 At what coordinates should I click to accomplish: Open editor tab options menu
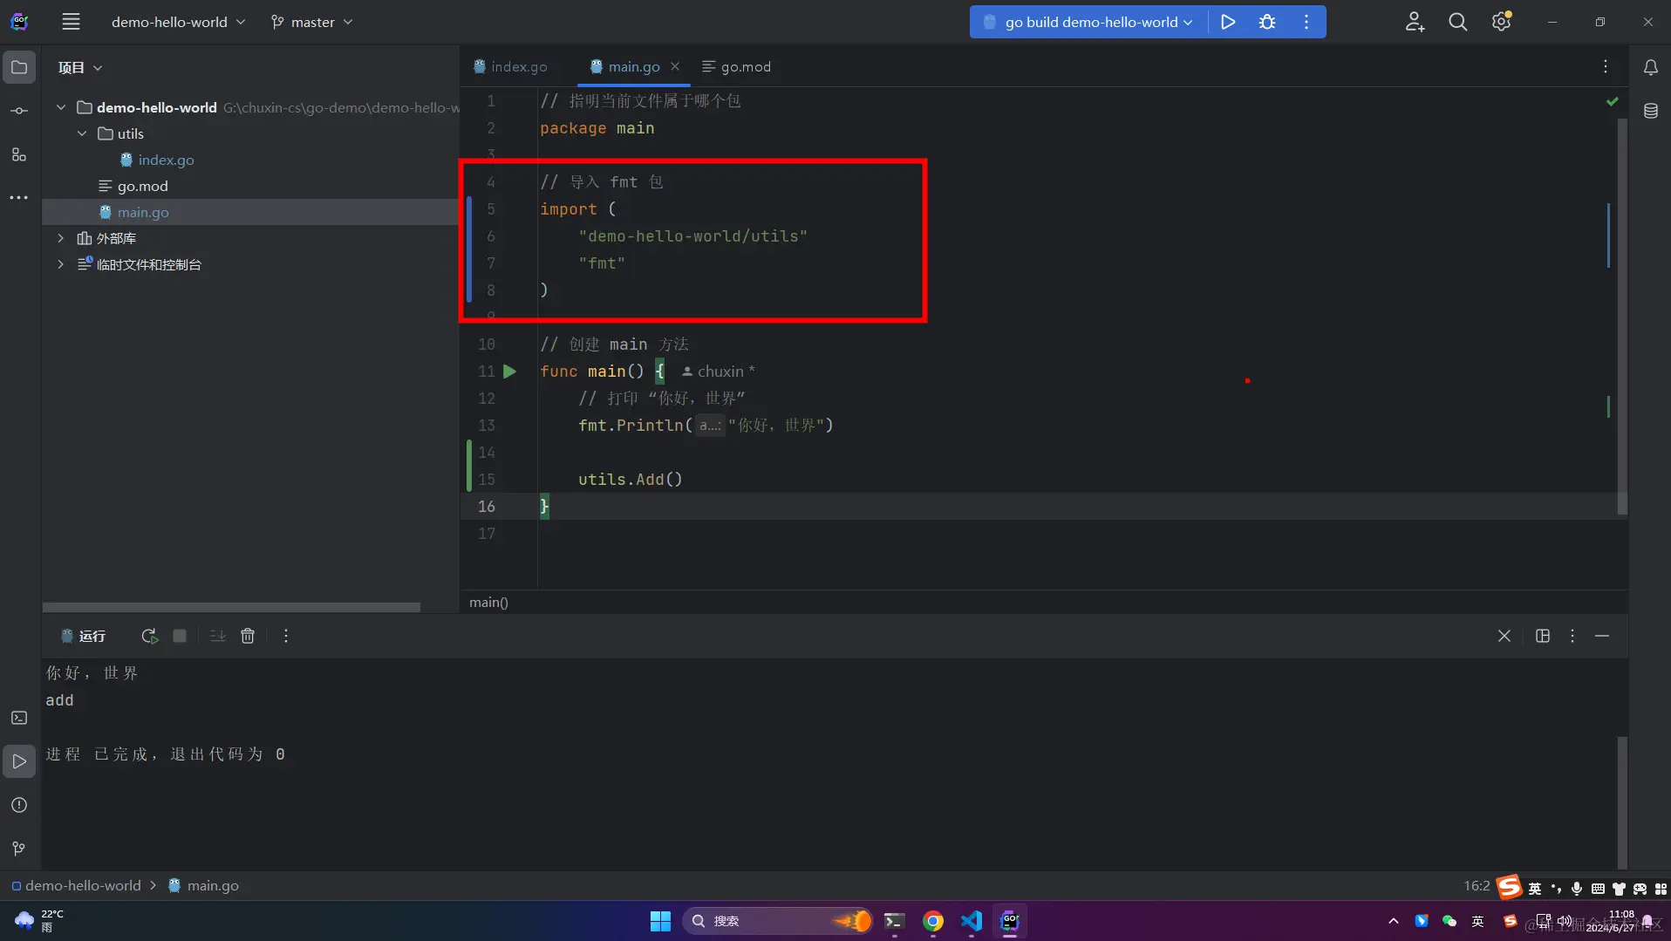[x=1605, y=67]
